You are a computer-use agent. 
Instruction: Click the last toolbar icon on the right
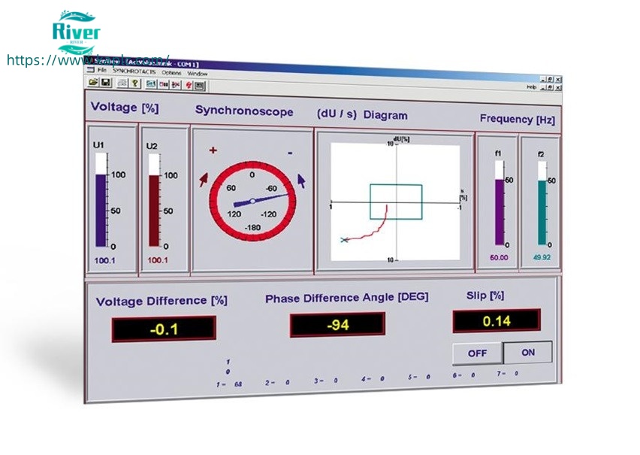pyautogui.click(x=200, y=84)
